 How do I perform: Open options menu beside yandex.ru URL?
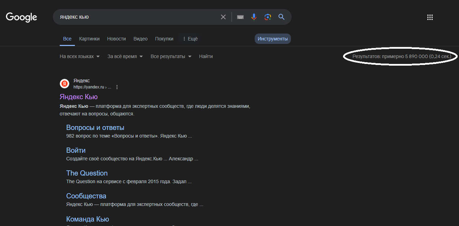click(117, 87)
